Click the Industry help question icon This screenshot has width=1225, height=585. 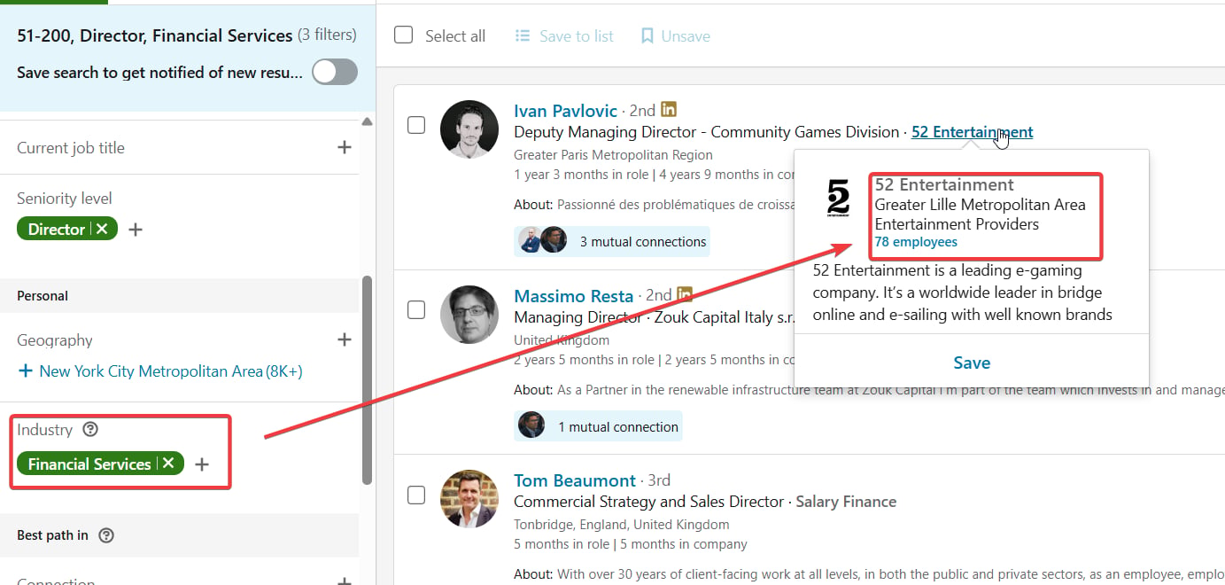click(90, 430)
